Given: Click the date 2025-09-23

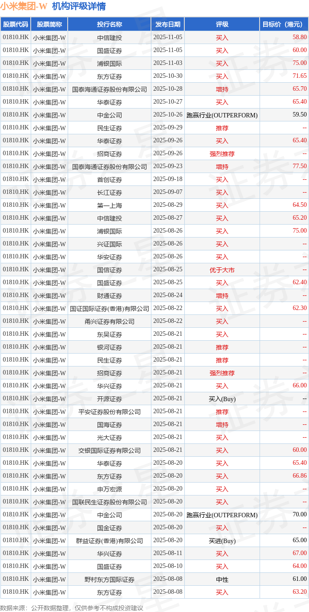Looking at the screenshot, I should click(x=168, y=166).
